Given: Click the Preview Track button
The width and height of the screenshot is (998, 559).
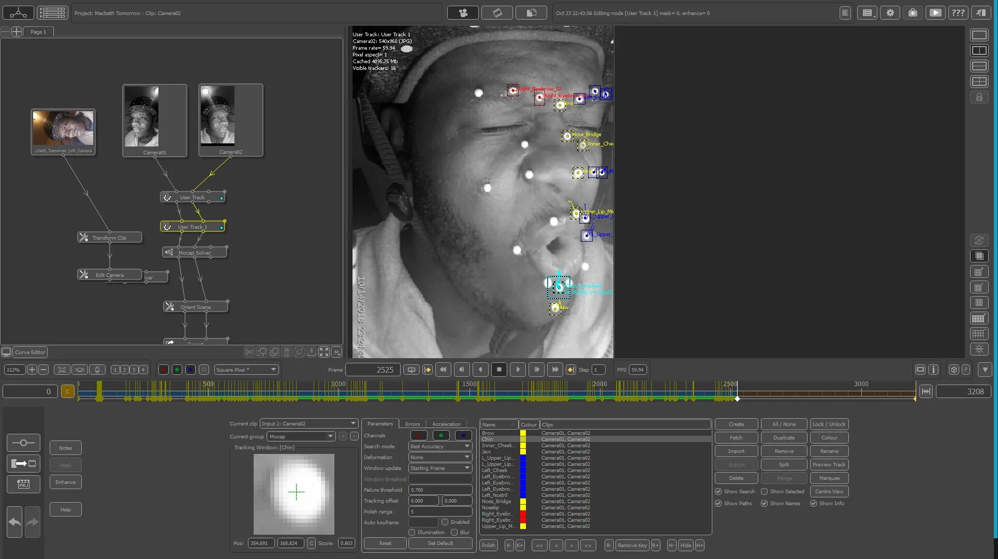Looking at the screenshot, I should point(829,465).
